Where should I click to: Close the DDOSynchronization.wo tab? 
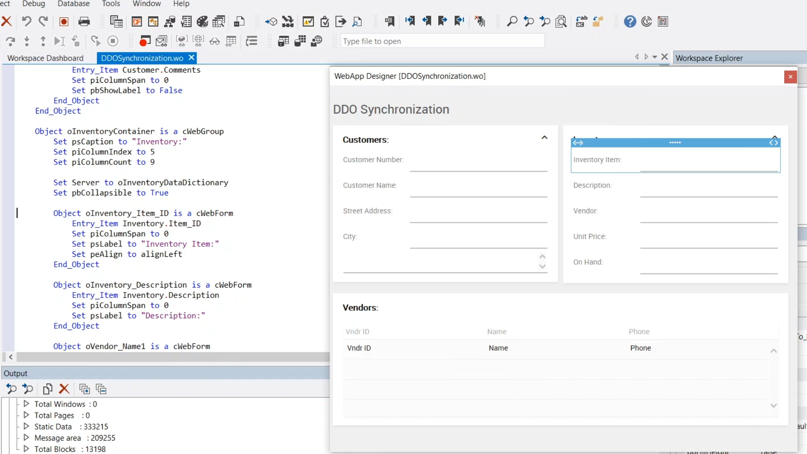point(192,58)
